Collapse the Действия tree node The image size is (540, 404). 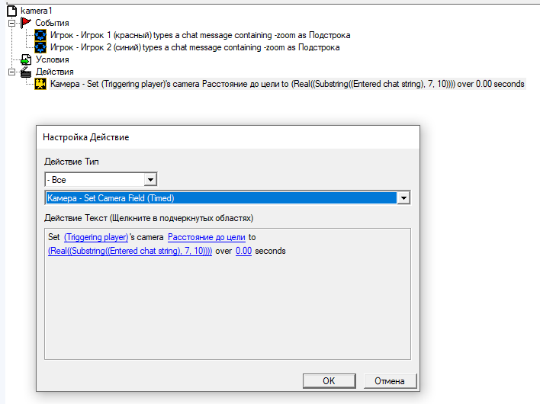(11, 72)
